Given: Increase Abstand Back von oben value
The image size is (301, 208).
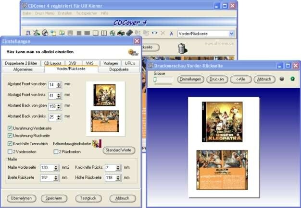Looking at the screenshot, I should (59, 105).
